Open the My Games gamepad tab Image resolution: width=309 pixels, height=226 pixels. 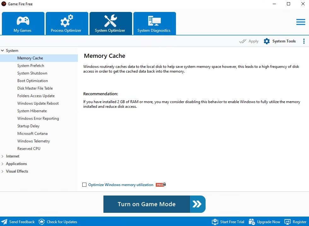[x=23, y=24]
